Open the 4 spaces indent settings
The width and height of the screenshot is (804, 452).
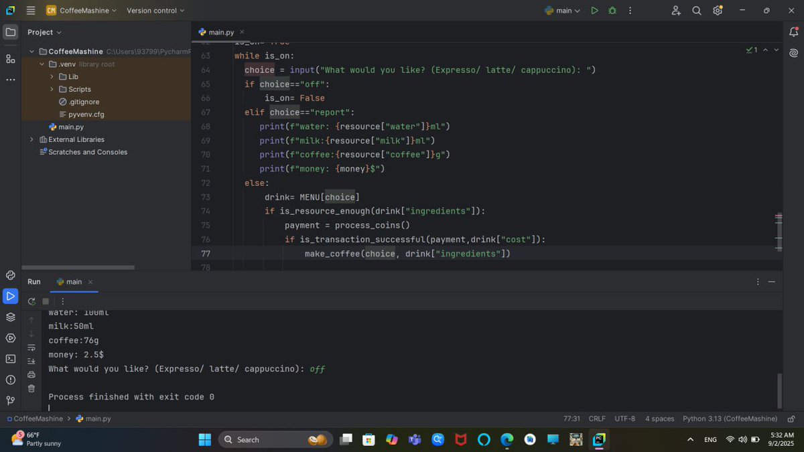point(660,419)
